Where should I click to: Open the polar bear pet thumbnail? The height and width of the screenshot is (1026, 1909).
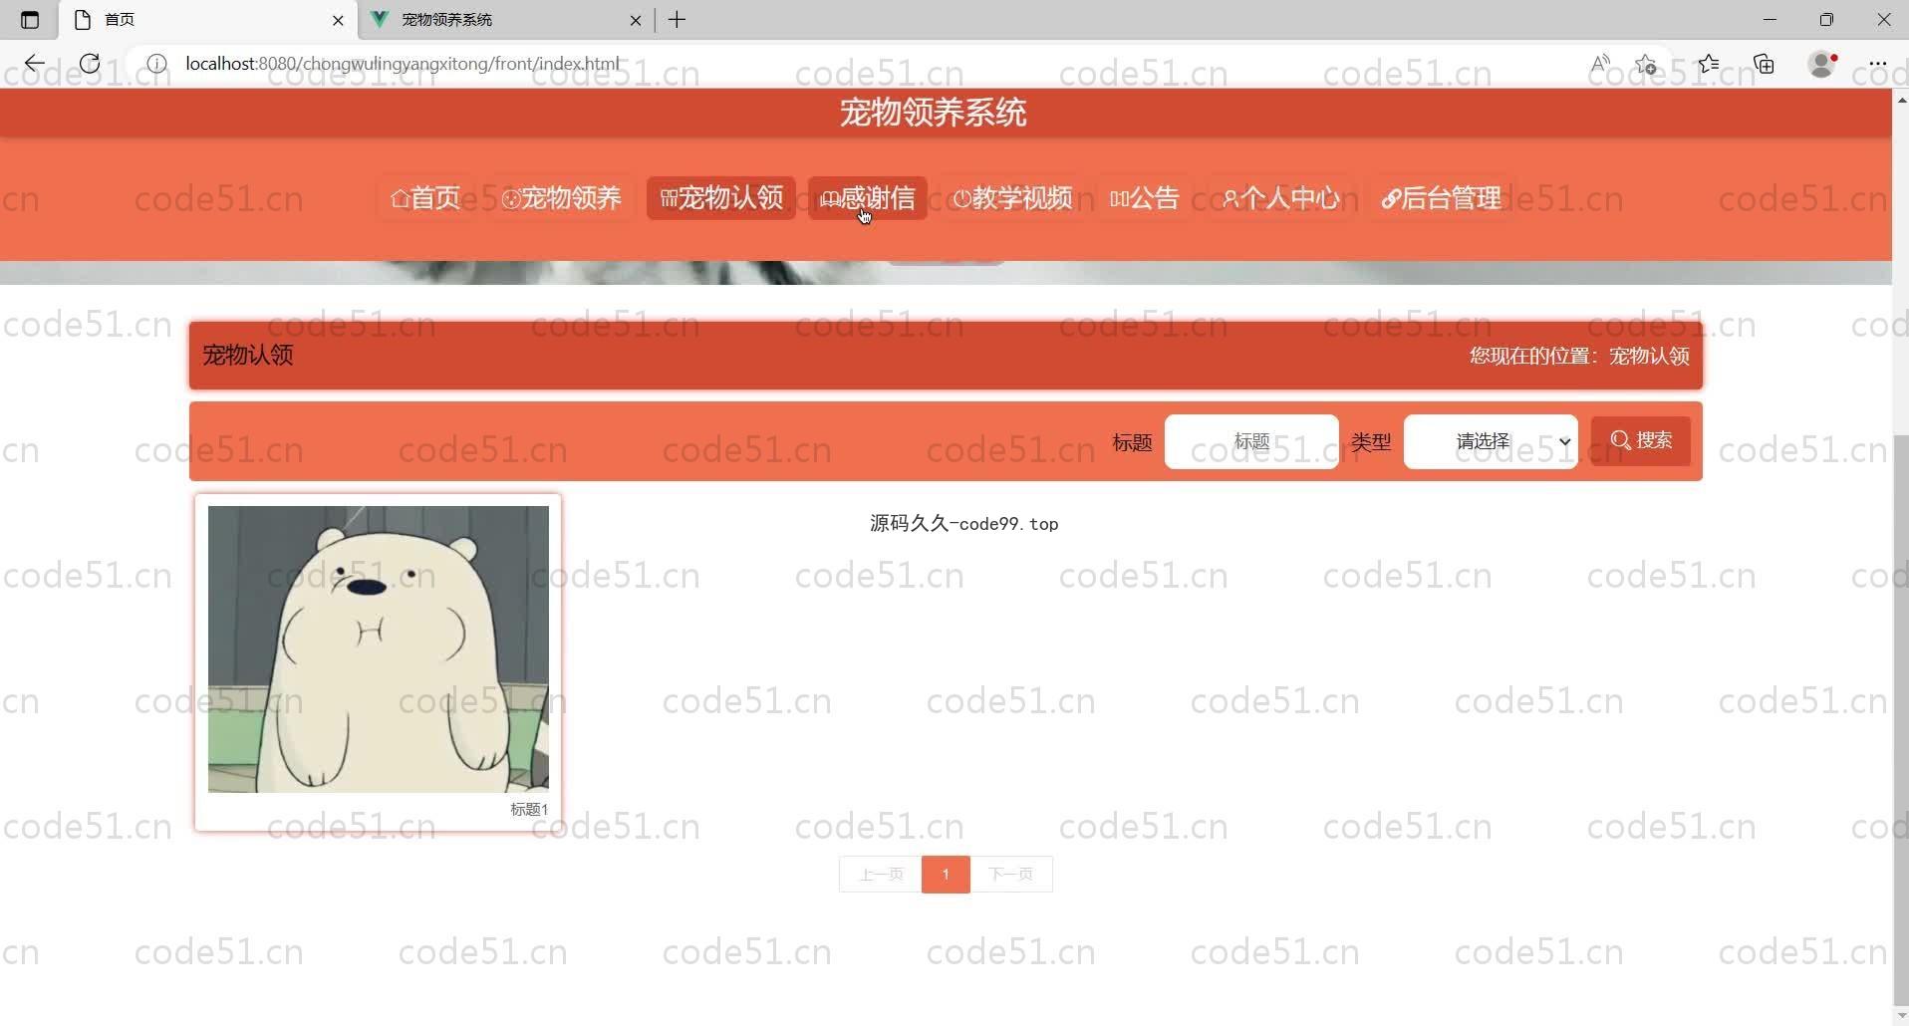(x=379, y=649)
